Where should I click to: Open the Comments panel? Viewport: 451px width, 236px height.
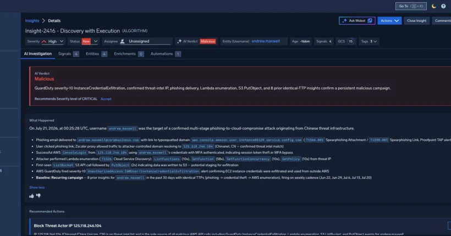[x=443, y=21]
